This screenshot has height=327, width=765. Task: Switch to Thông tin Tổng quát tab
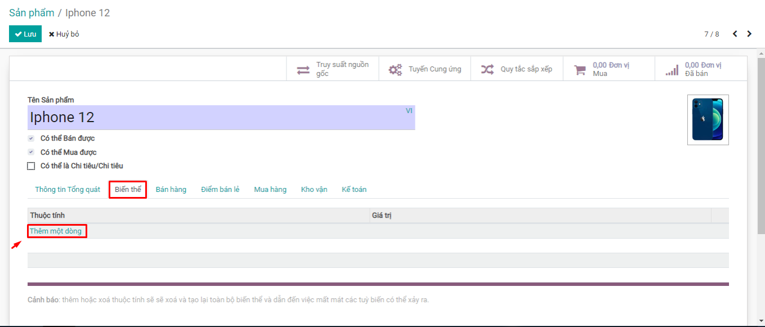(x=68, y=190)
